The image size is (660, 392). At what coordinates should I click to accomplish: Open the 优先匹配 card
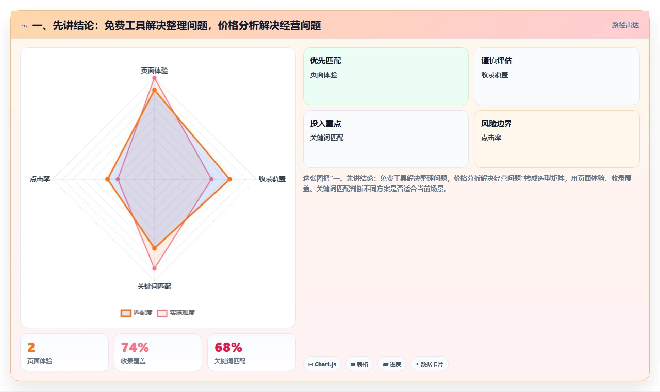(386, 76)
